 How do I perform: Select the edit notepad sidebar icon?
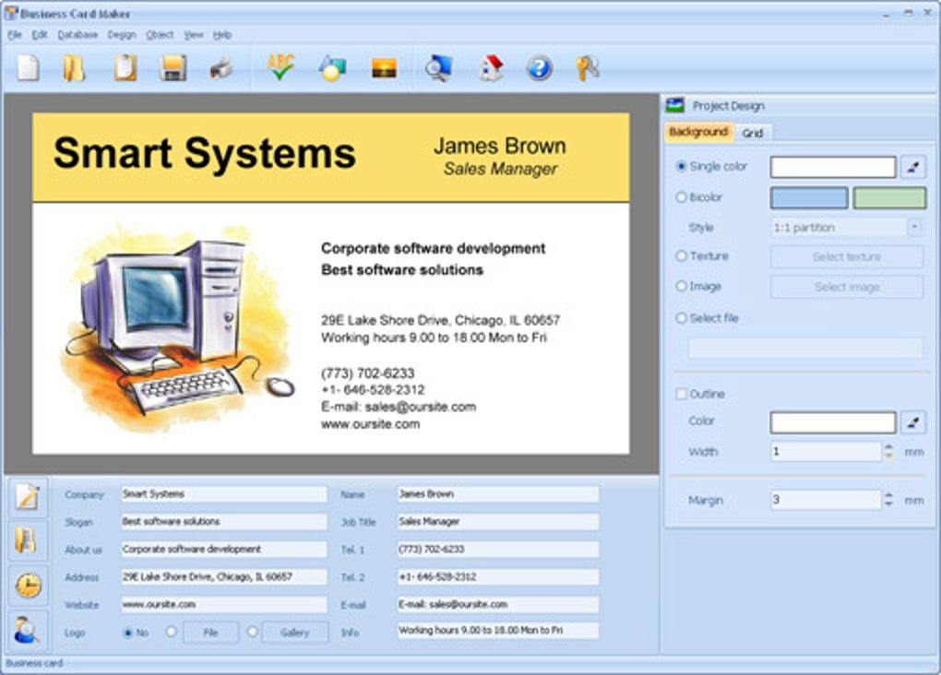point(28,497)
